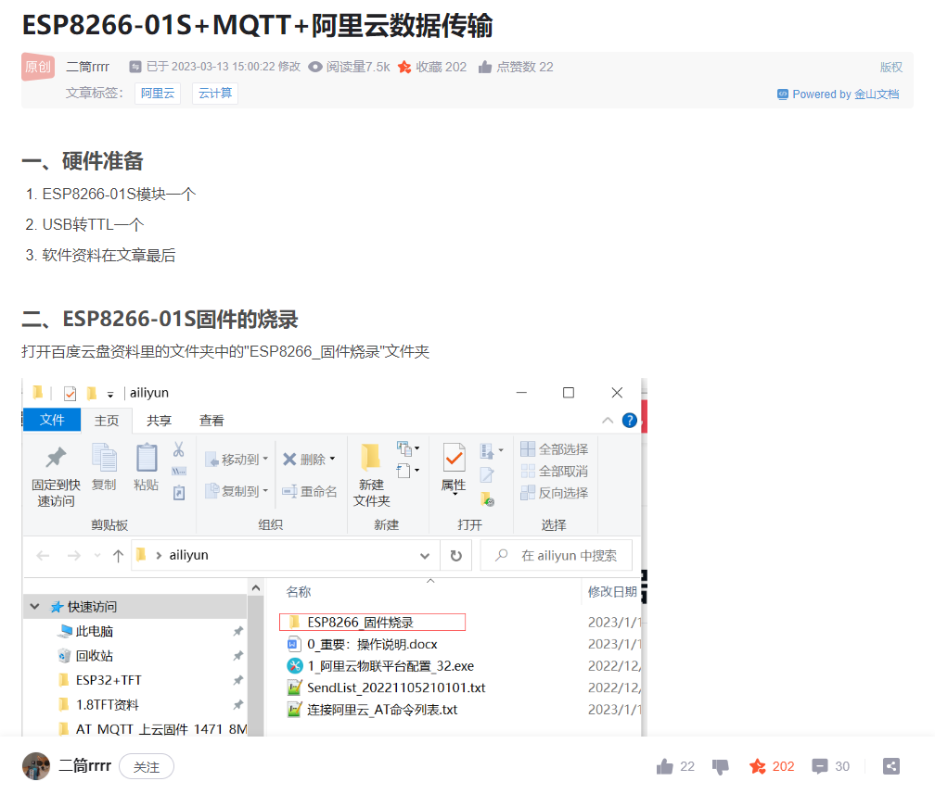Open the easy access dropdown in 新建 group
This screenshot has height=794, width=935.
[408, 471]
